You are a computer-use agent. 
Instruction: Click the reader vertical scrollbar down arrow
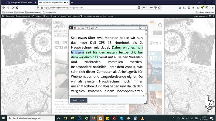(146, 93)
